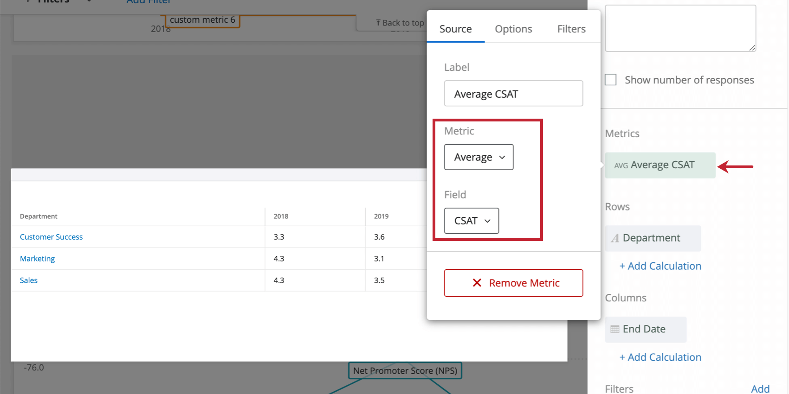Click Add next to Filters
789x394 pixels.
760,389
